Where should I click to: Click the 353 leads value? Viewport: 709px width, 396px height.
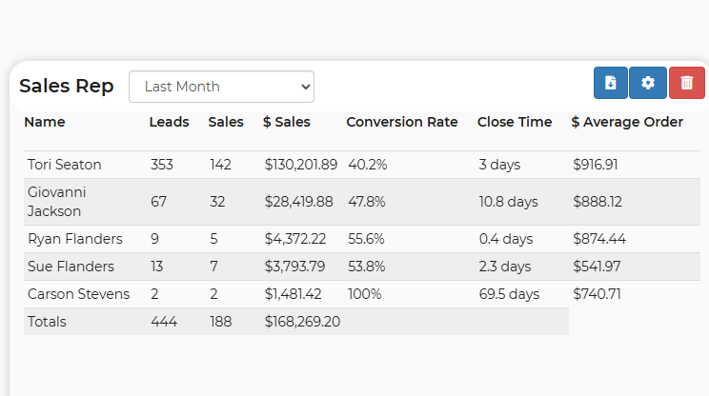pos(162,165)
